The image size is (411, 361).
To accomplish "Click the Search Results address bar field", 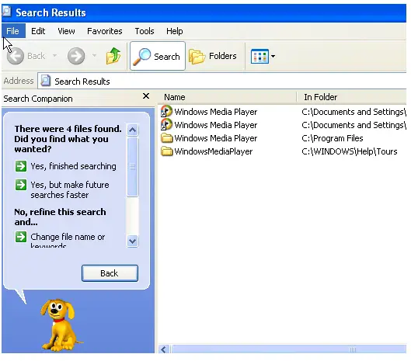I will [222, 82].
